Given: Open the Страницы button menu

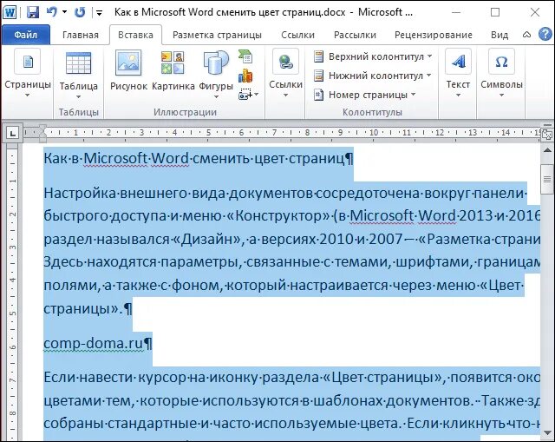Looking at the screenshot, I should pyautogui.click(x=28, y=74).
